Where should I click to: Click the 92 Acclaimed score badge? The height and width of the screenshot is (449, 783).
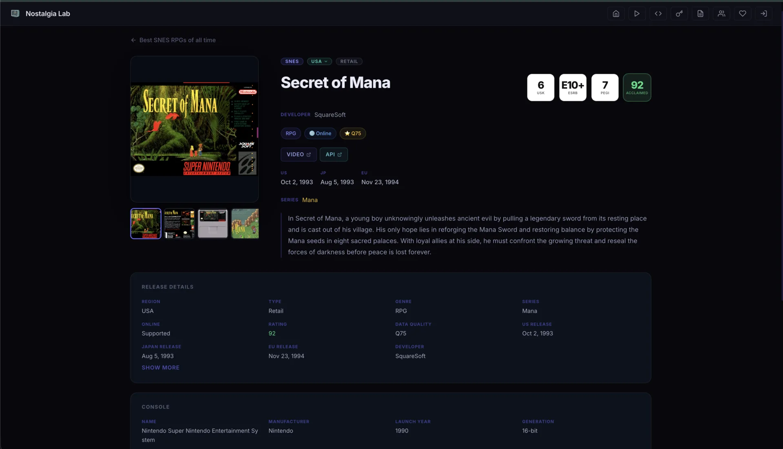[637, 87]
